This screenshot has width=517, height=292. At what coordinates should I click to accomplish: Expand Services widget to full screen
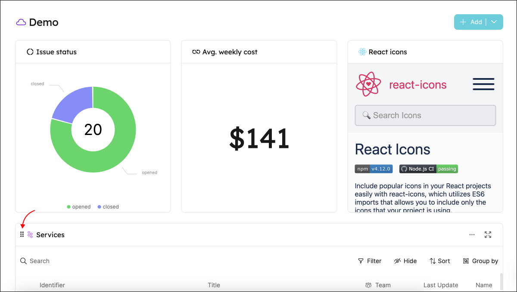(x=488, y=235)
